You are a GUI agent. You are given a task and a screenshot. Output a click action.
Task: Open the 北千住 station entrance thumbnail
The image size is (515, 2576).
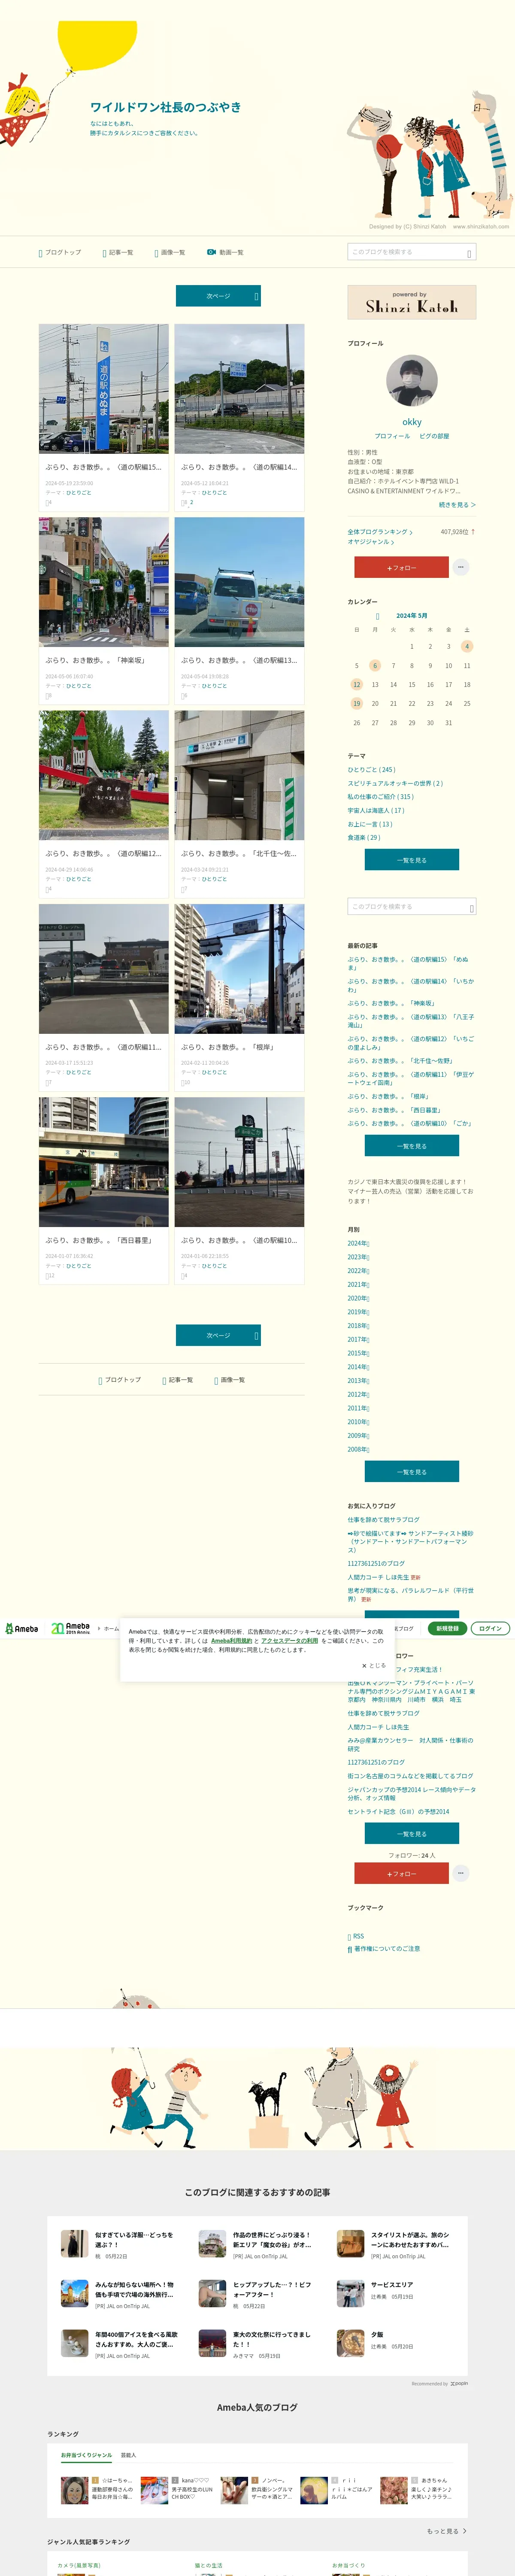(x=239, y=776)
